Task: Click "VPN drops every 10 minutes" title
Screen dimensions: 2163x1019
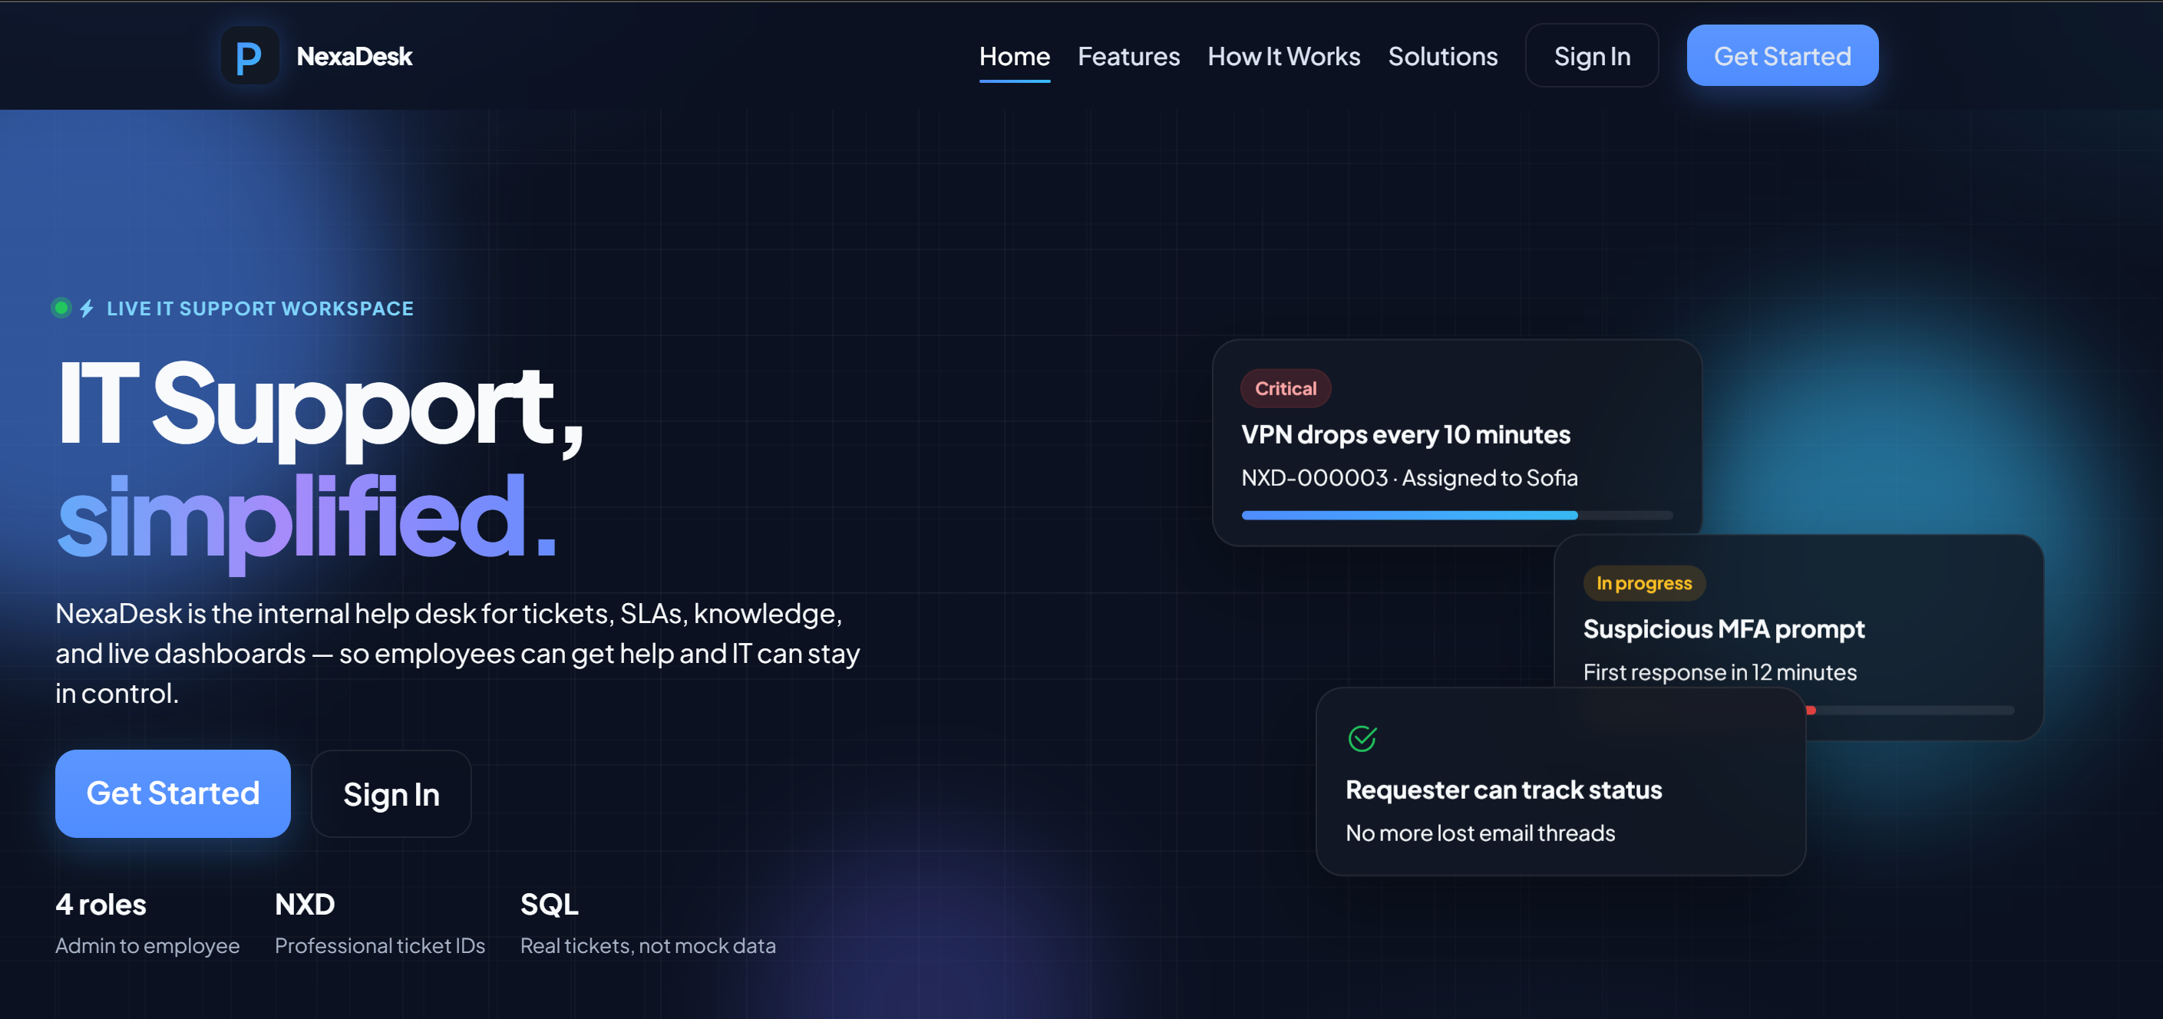Action: [1405, 435]
